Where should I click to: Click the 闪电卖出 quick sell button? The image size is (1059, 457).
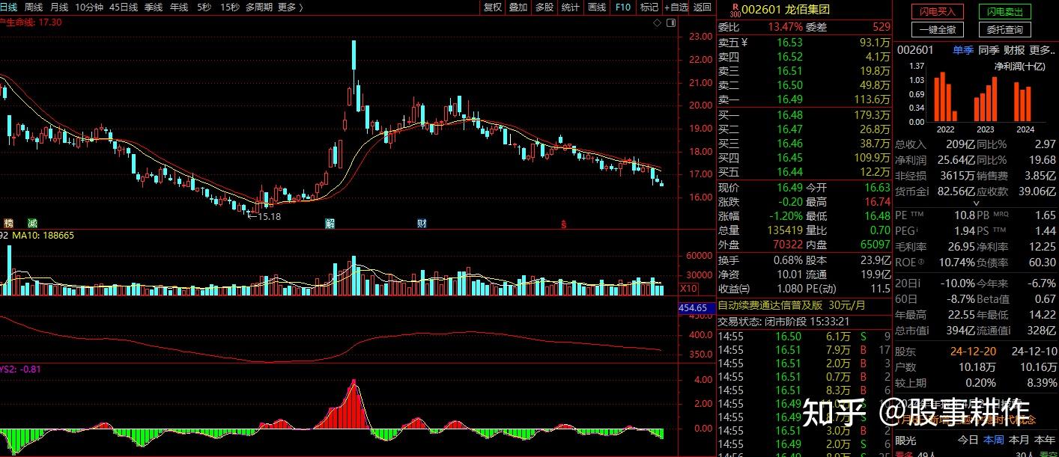tap(1004, 12)
